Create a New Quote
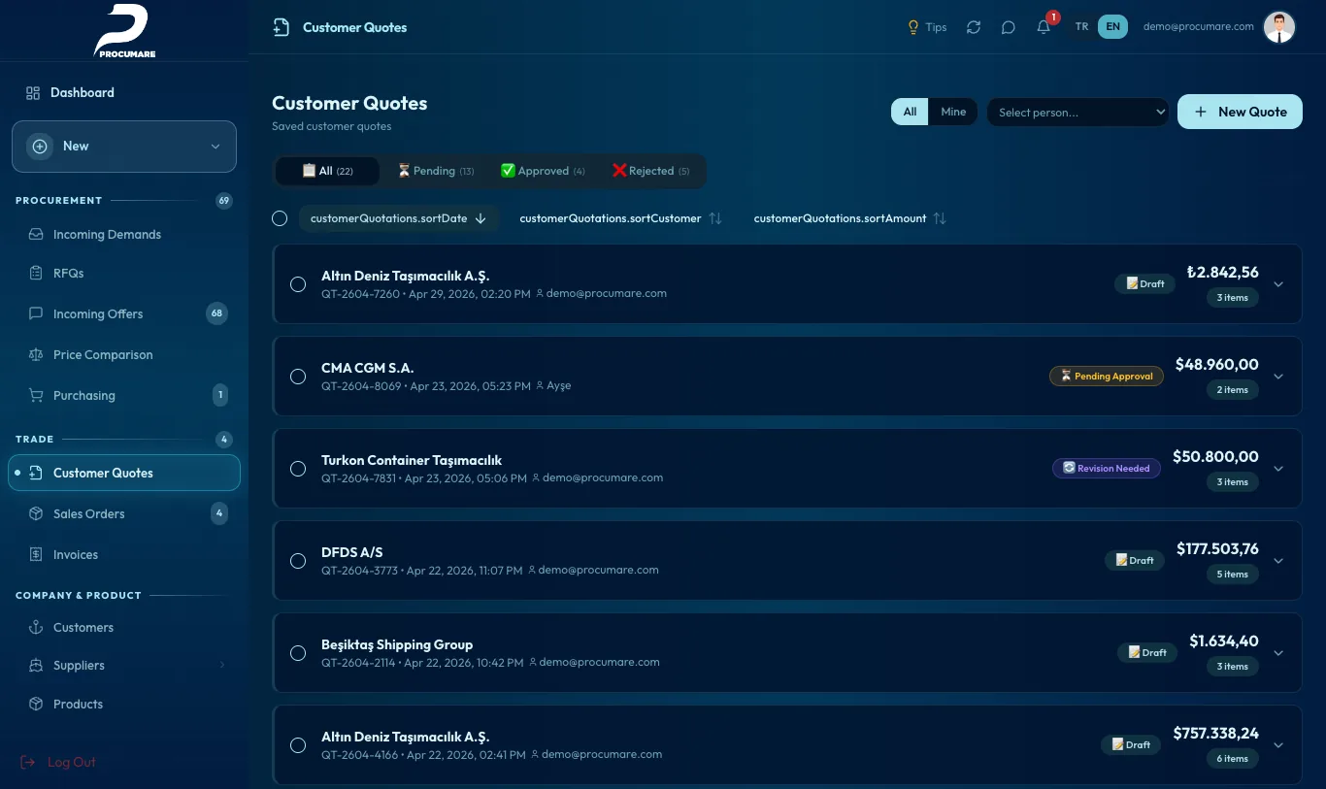 1240,112
